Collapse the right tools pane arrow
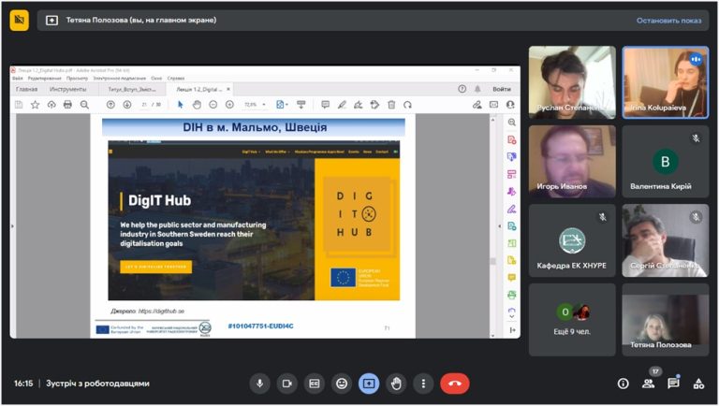This screenshot has height=406, width=719. tap(499, 225)
